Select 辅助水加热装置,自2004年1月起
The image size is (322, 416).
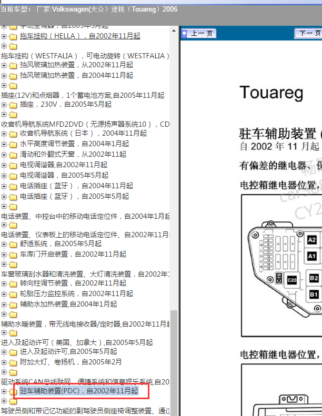[68, 304]
